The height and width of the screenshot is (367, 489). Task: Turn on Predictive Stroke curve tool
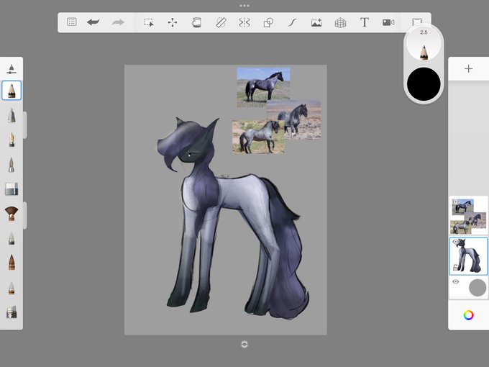coord(292,22)
